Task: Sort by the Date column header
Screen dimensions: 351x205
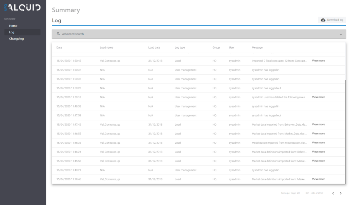Action: point(59,48)
